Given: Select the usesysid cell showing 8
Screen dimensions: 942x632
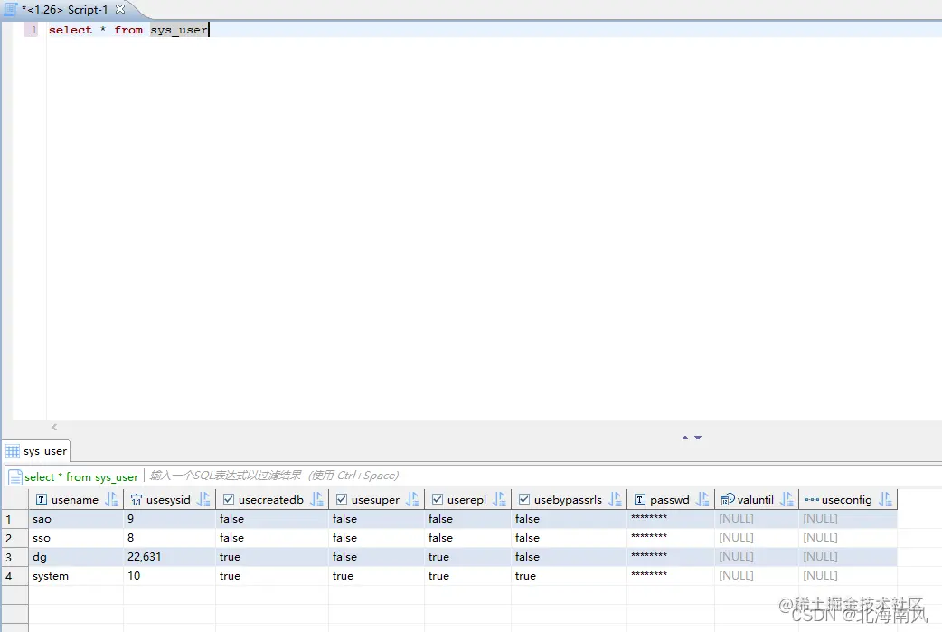Looking at the screenshot, I should tap(169, 538).
